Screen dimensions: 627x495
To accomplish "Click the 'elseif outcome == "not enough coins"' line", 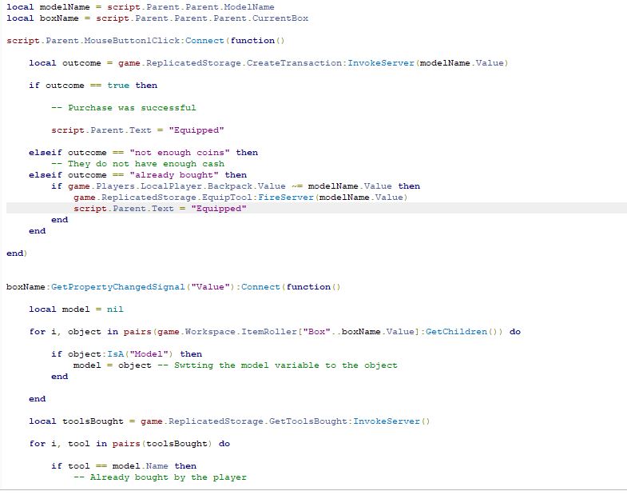I will [x=143, y=153].
